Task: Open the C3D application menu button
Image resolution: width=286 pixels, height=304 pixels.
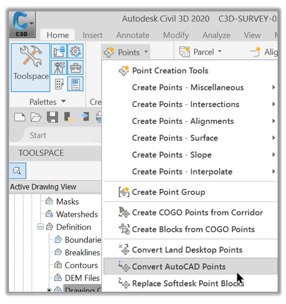Action: tap(22, 24)
